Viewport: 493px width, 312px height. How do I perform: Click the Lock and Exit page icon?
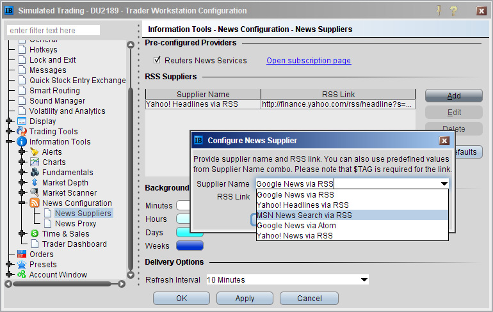tap(22, 59)
